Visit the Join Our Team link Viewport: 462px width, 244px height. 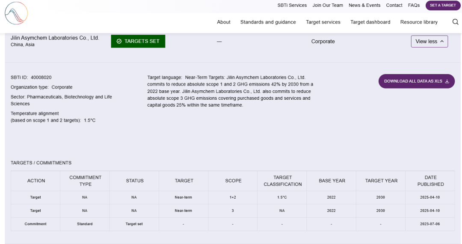(x=328, y=6)
